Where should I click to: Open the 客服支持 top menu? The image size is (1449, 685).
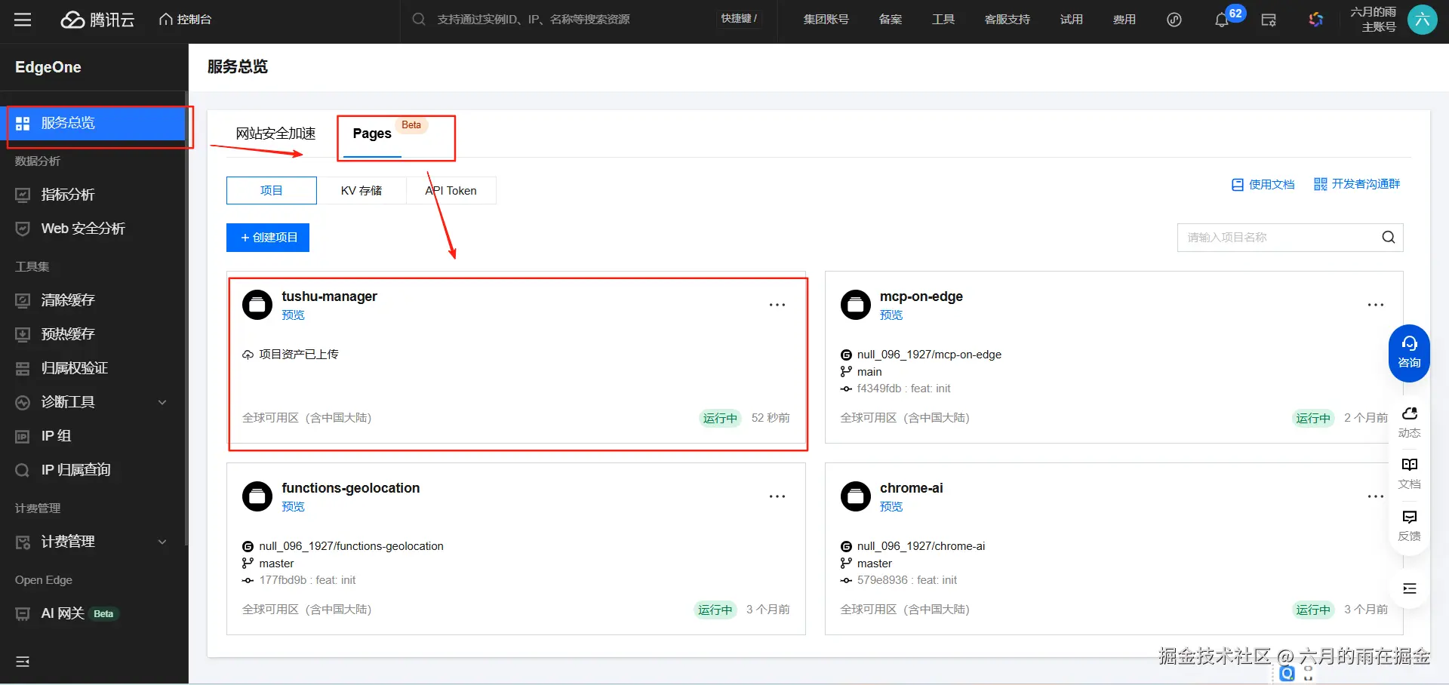pos(1007,20)
